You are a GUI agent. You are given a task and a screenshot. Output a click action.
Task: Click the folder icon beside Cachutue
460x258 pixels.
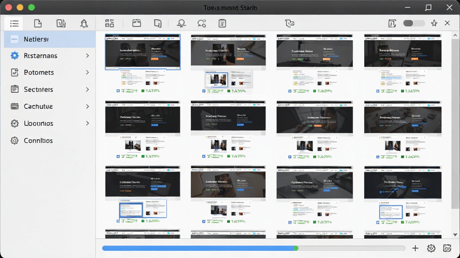(14, 106)
